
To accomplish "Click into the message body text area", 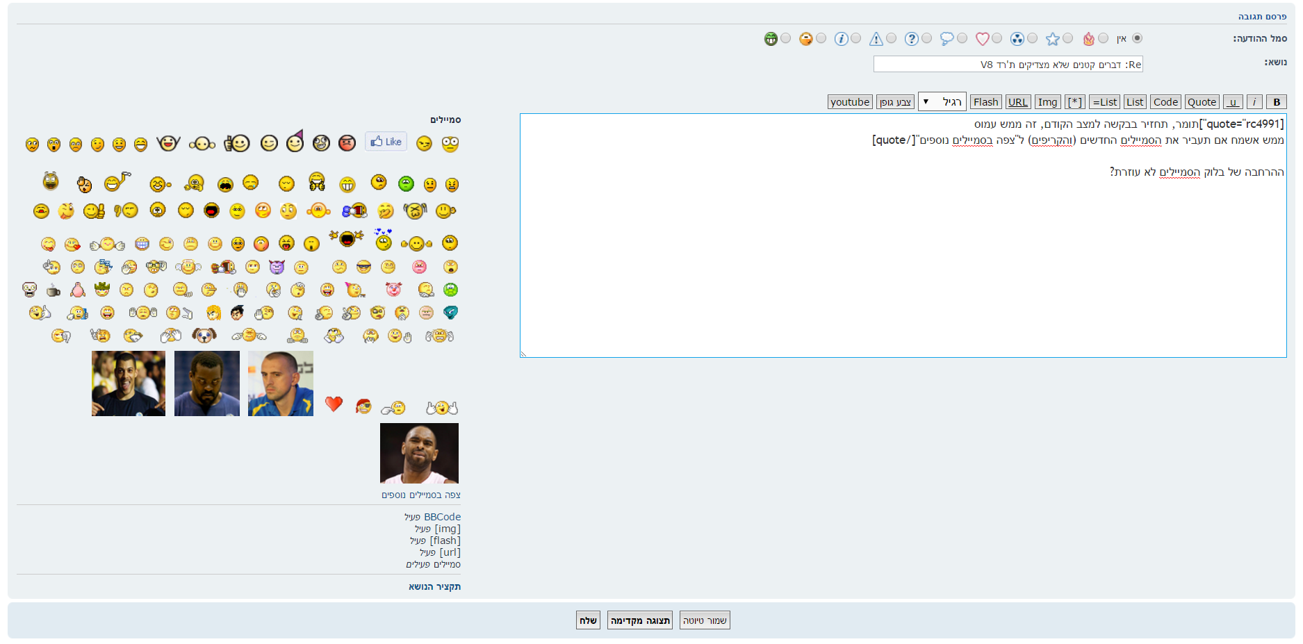I will tap(903, 236).
